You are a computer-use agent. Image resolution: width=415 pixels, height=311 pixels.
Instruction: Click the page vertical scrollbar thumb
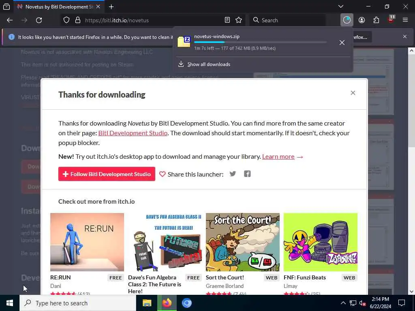click(x=412, y=100)
